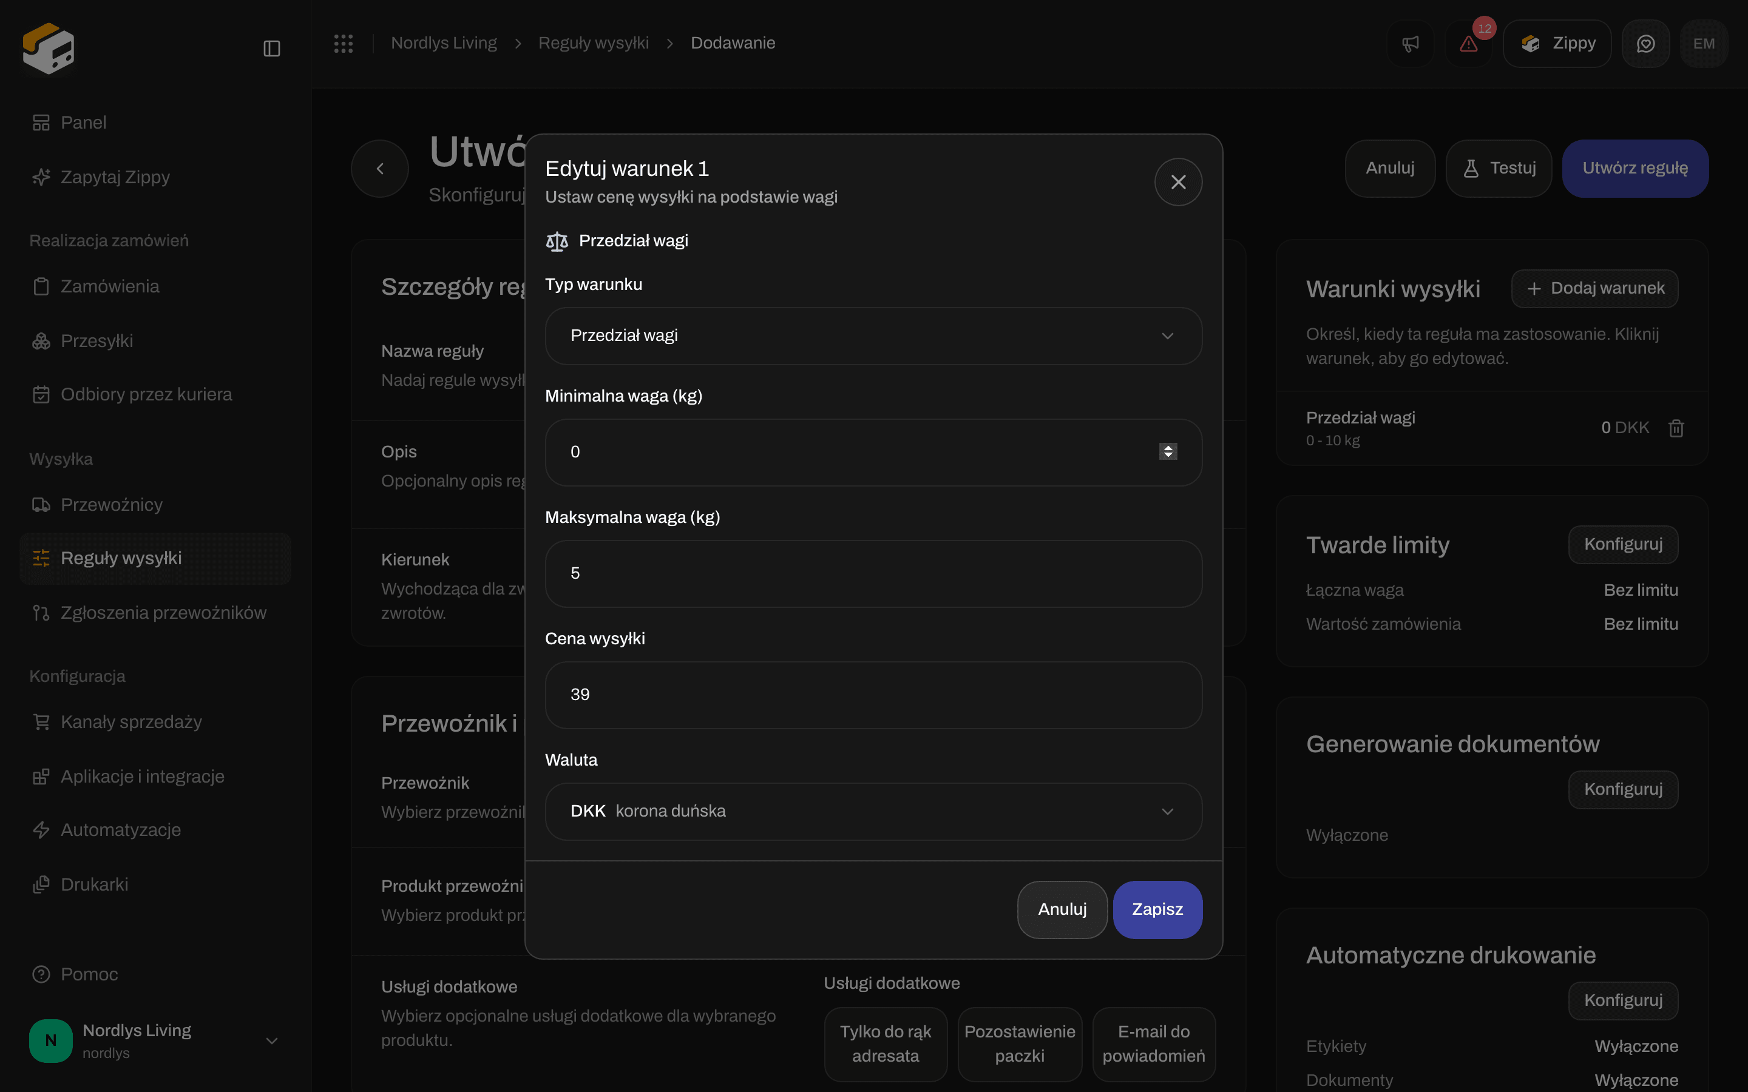Open alerts with the 12 badge
The image size is (1748, 1092).
(1468, 44)
